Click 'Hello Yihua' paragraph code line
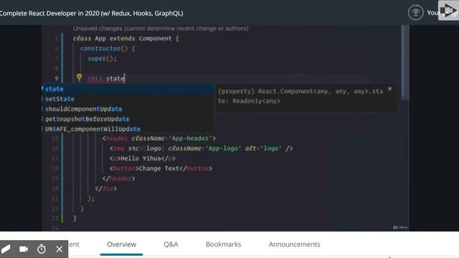The height and width of the screenshot is (258, 459). [x=143, y=158]
